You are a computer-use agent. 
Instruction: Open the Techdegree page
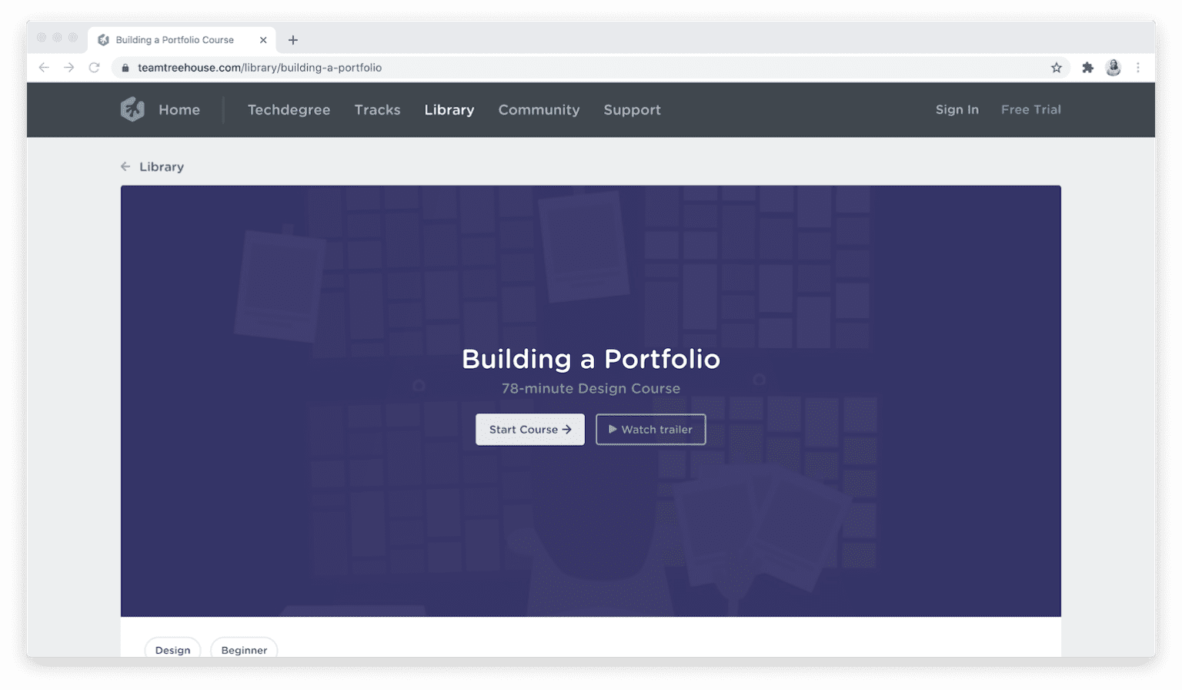pos(289,110)
